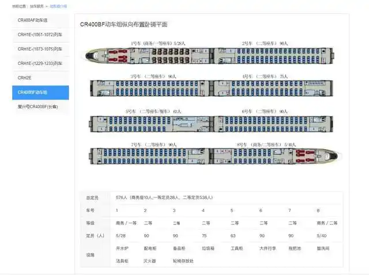
Task: Click the 设施 row label
Action: click(90, 255)
